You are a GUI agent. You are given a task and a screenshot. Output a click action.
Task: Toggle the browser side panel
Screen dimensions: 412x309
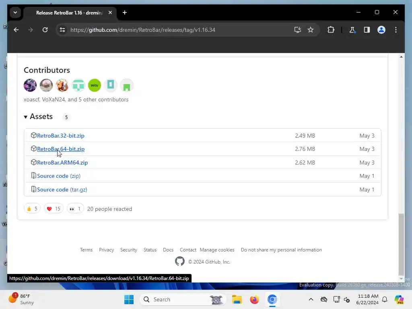367,30
